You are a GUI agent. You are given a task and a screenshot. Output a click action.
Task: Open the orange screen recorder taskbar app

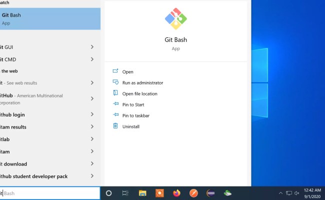point(159,193)
